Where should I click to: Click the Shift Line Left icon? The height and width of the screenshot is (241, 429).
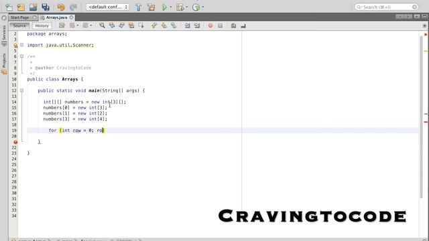(187, 25)
